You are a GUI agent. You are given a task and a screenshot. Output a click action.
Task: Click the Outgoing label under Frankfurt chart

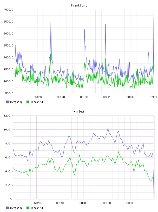coord(16,102)
